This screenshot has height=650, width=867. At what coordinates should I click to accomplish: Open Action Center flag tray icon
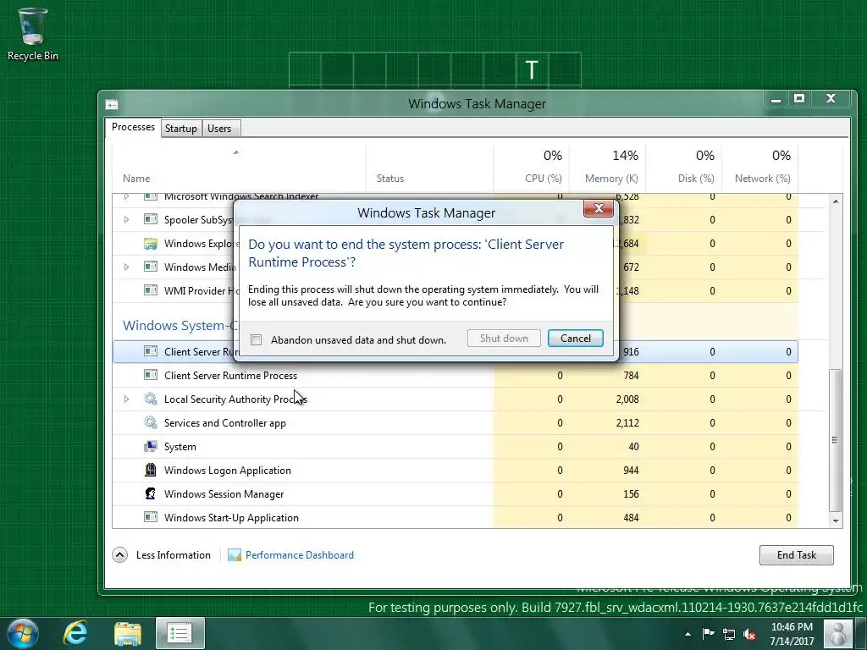pos(708,634)
